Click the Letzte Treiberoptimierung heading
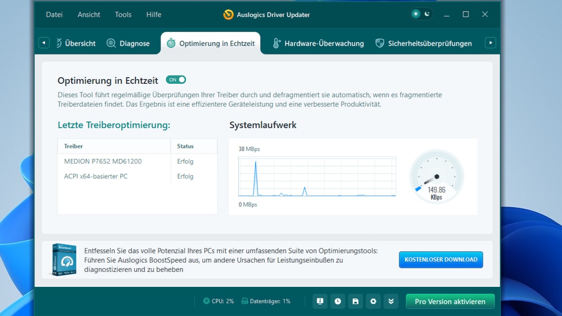The width and height of the screenshot is (562, 316). (x=114, y=125)
